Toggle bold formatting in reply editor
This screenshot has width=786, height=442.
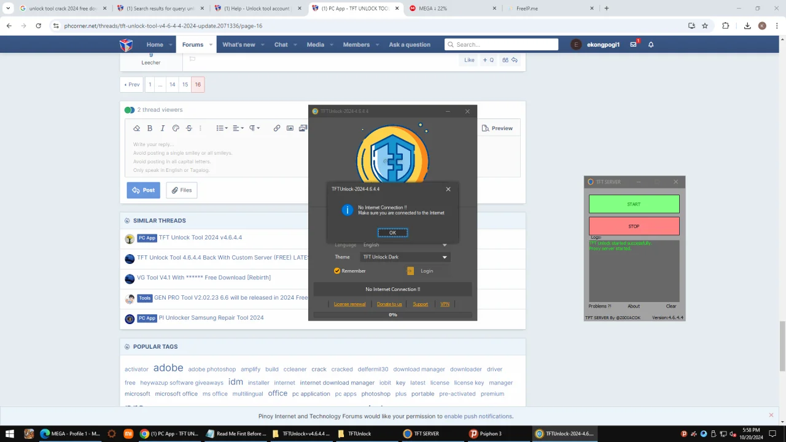tap(149, 128)
